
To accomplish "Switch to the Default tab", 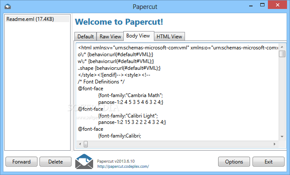I will (85, 37).
